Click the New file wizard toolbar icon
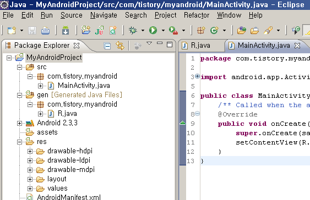Image resolution: width=310 pixels, height=200 pixels. [12, 30]
